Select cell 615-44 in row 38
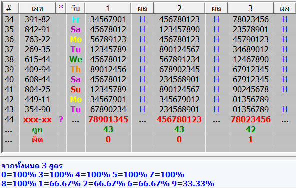296x188 pixels. pos(37,59)
